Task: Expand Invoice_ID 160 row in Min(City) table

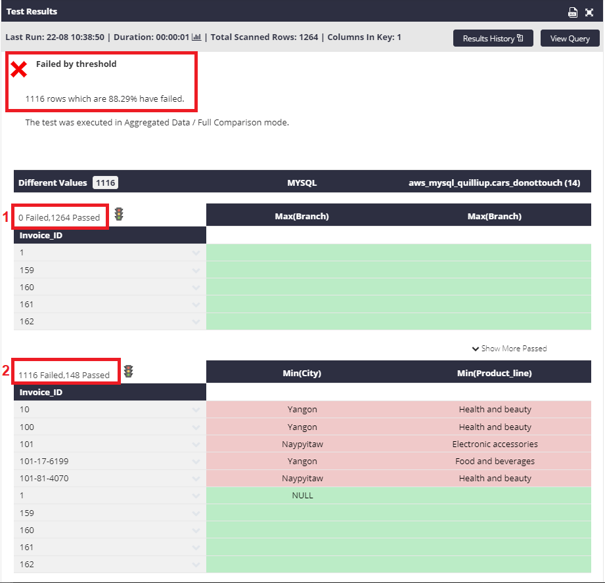Action: tap(196, 530)
